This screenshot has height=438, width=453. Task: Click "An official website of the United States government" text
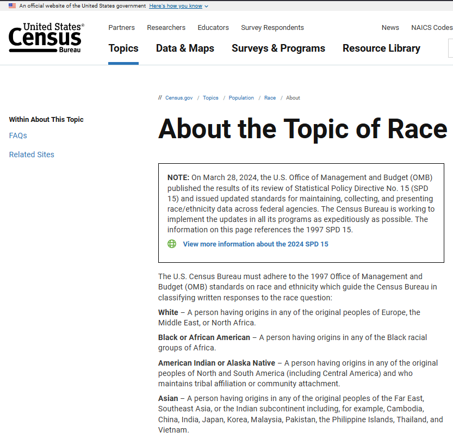point(83,6)
